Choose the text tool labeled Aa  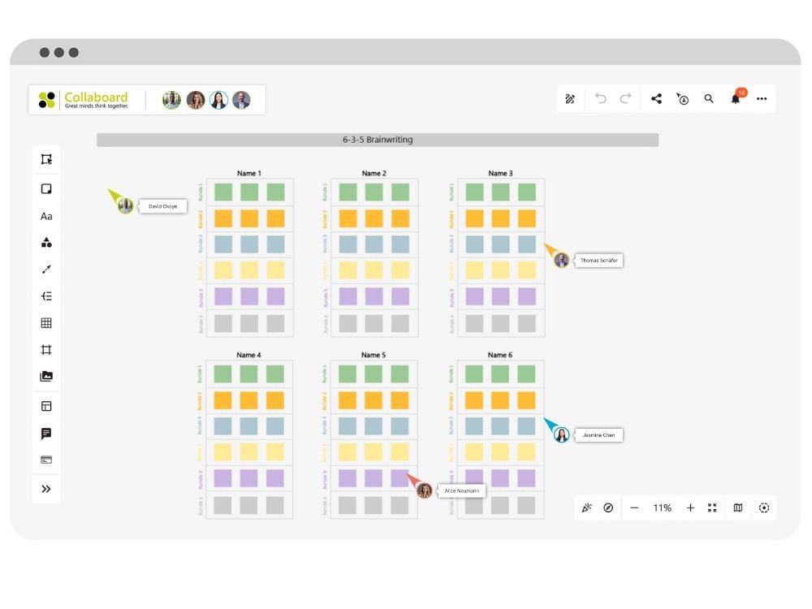46,216
